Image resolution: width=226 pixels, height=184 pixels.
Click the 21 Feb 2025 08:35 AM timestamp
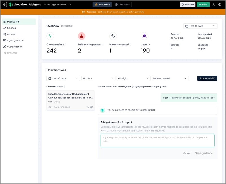pyautogui.click(x=61, y=107)
